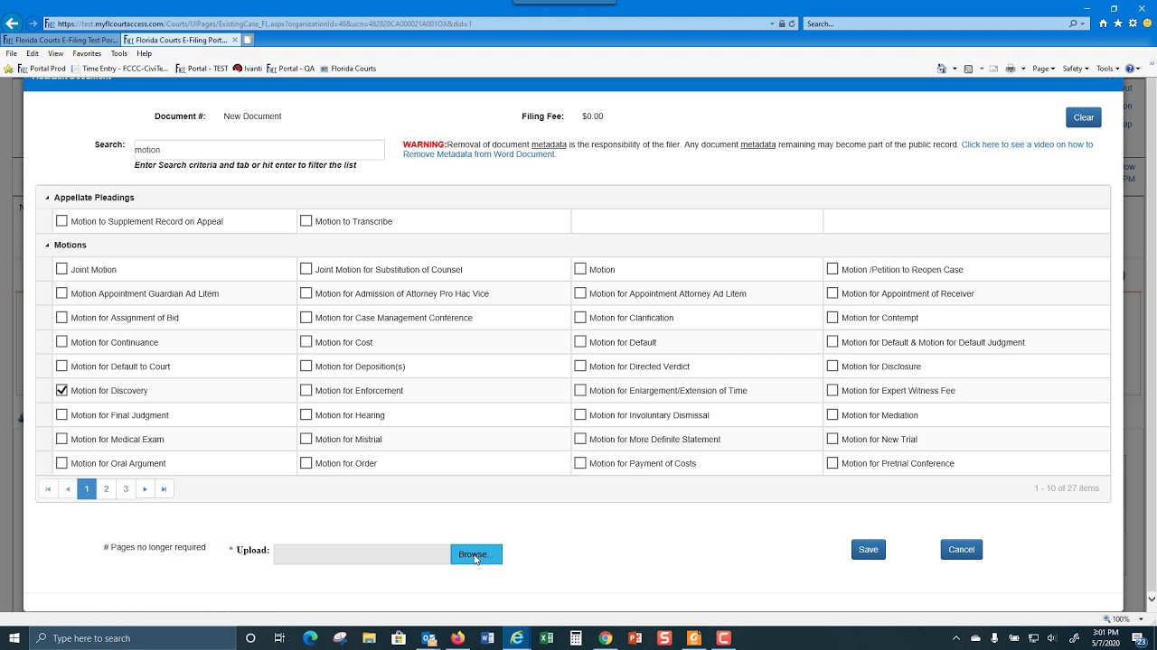This screenshot has height=650, width=1157.
Task: Click the smiley feedback icon
Action: coord(1146,23)
